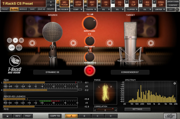Click SHOW CHAIN button
Screen dimensions: 180x119
[173, 2]
